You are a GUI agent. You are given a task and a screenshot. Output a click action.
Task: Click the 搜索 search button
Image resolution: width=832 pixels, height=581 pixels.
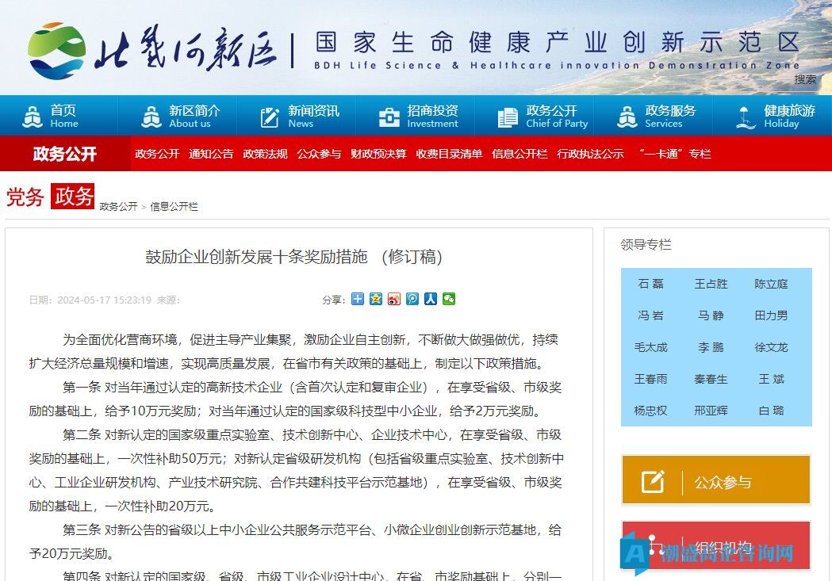(805, 79)
